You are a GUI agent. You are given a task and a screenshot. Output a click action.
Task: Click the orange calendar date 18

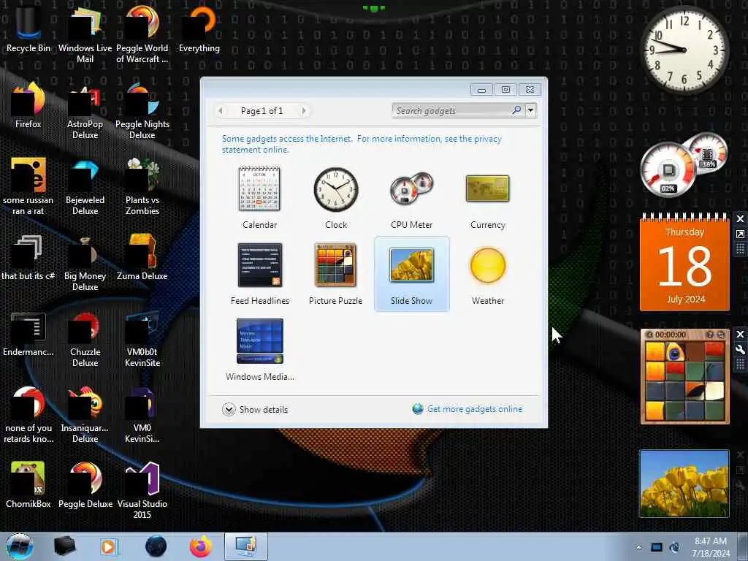click(684, 266)
